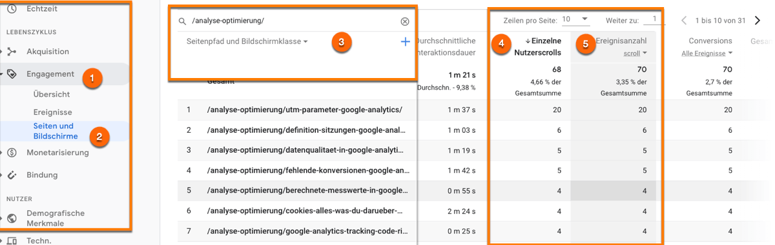The width and height of the screenshot is (775, 245).
Task: Go to previous results page
Action: tap(684, 21)
